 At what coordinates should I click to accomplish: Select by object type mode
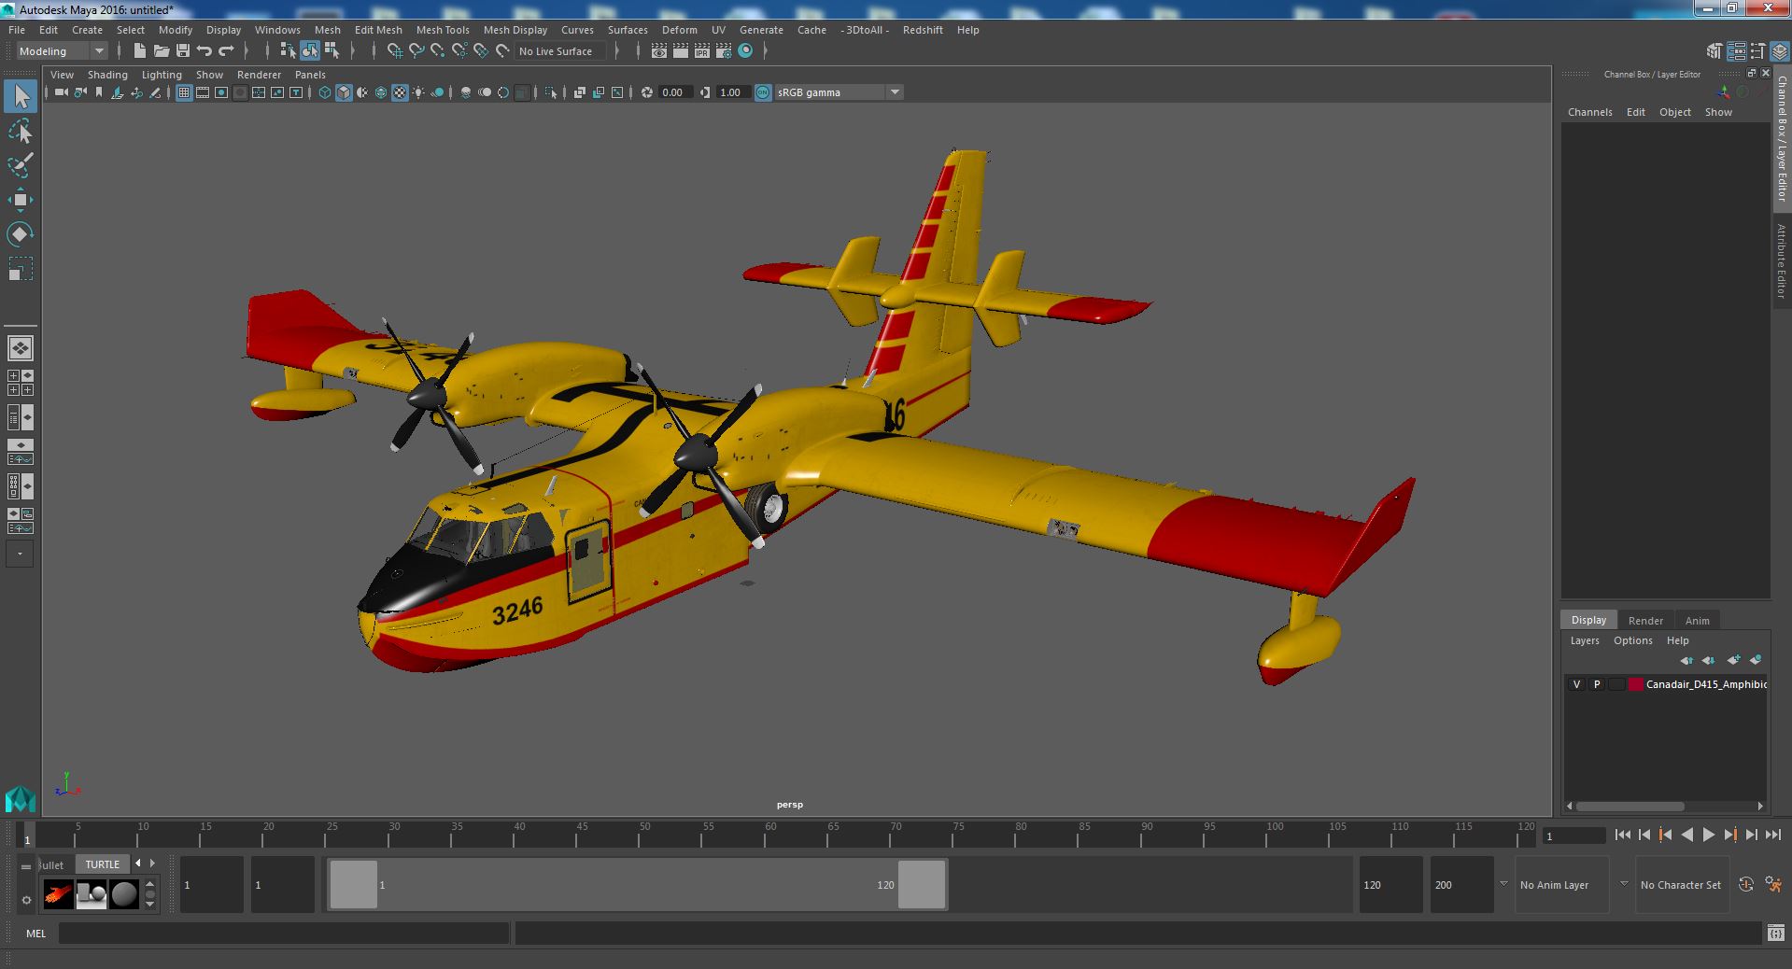(310, 51)
